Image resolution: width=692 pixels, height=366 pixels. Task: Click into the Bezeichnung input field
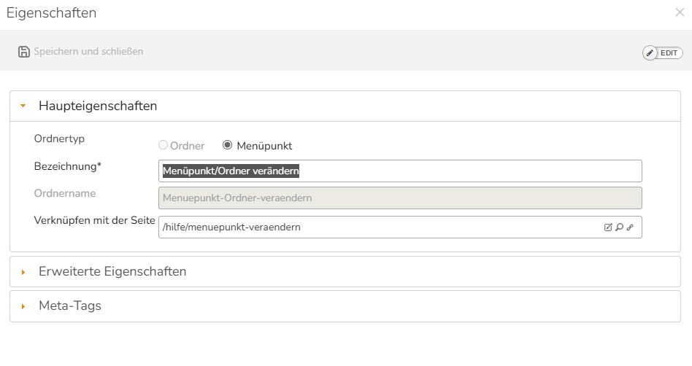400,171
